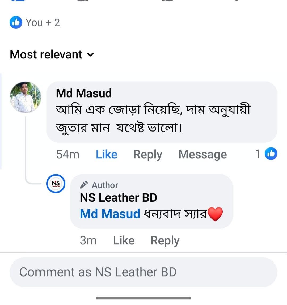The width and height of the screenshot is (287, 305).
Task: Tap the home gesture bar at the bottom
Action: [x=143, y=298]
